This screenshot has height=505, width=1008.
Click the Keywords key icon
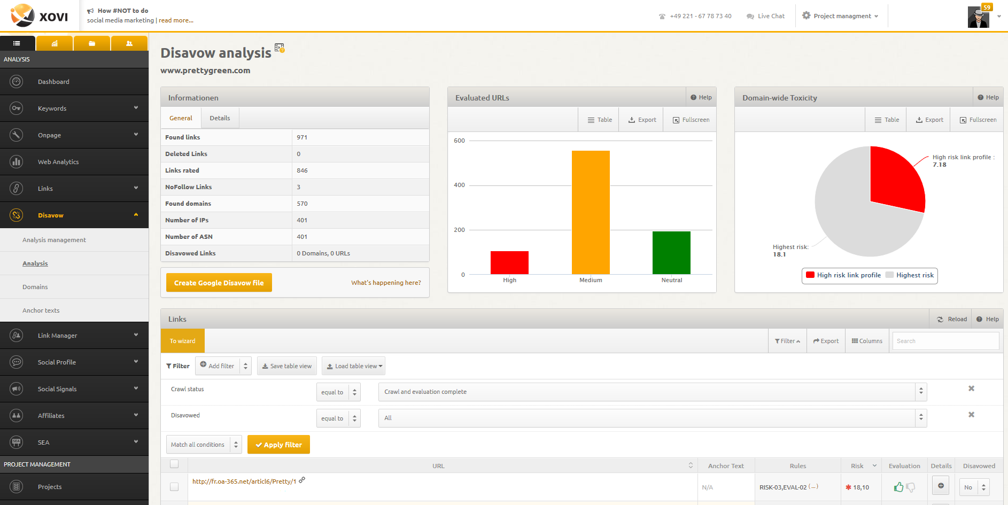17,108
